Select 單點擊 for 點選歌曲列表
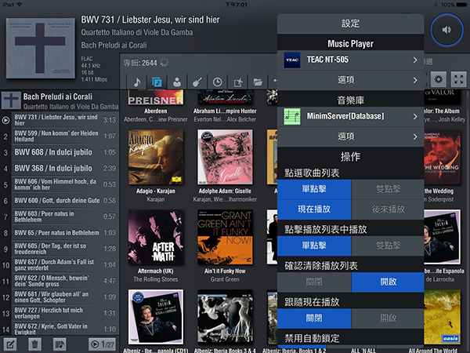The height and width of the screenshot is (353, 470). point(314,189)
